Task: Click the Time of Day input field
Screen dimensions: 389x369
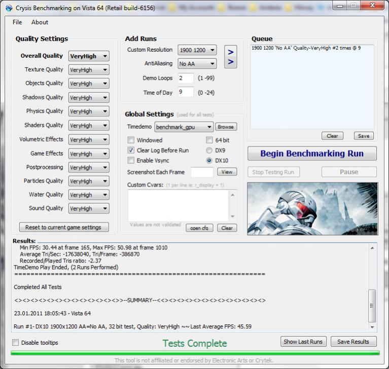Action: (186, 92)
